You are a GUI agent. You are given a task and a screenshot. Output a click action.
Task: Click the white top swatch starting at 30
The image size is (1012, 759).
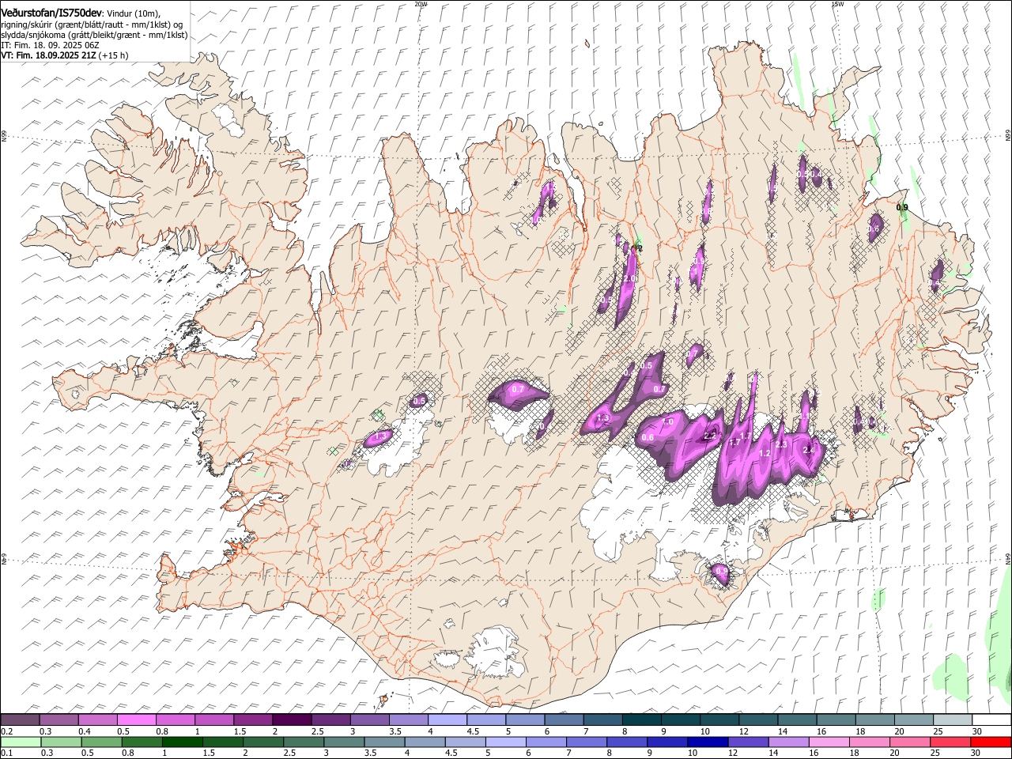[x=991, y=720]
